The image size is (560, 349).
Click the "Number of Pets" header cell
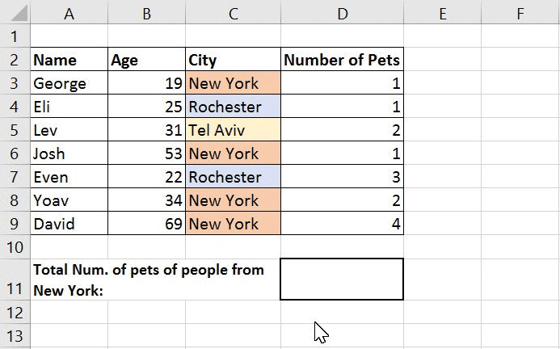[x=342, y=60]
